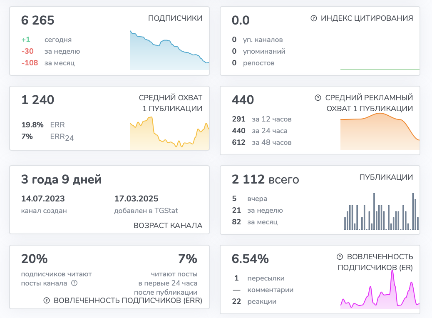Click the ПОДПИСЧИКИ card title
This screenshot has height=318, width=432.
pos(175,18)
